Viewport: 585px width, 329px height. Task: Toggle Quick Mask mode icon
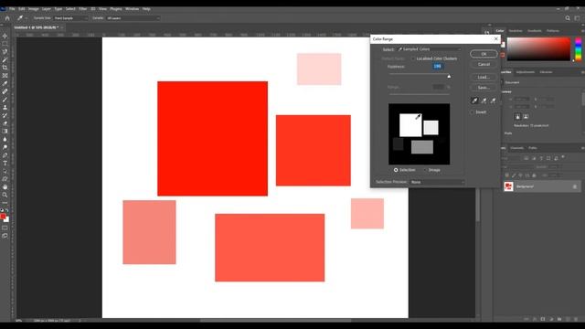5,228
